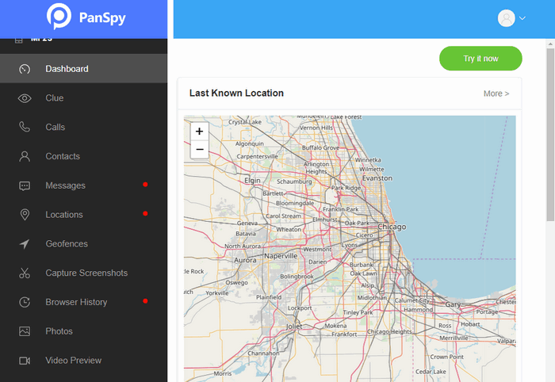This screenshot has height=382, width=555.
Task: Click the PanSpy logo icon
Action: 59,17
